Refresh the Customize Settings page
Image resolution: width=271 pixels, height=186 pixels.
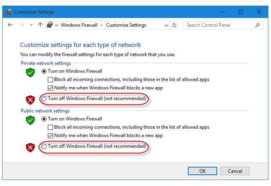pos(174,25)
